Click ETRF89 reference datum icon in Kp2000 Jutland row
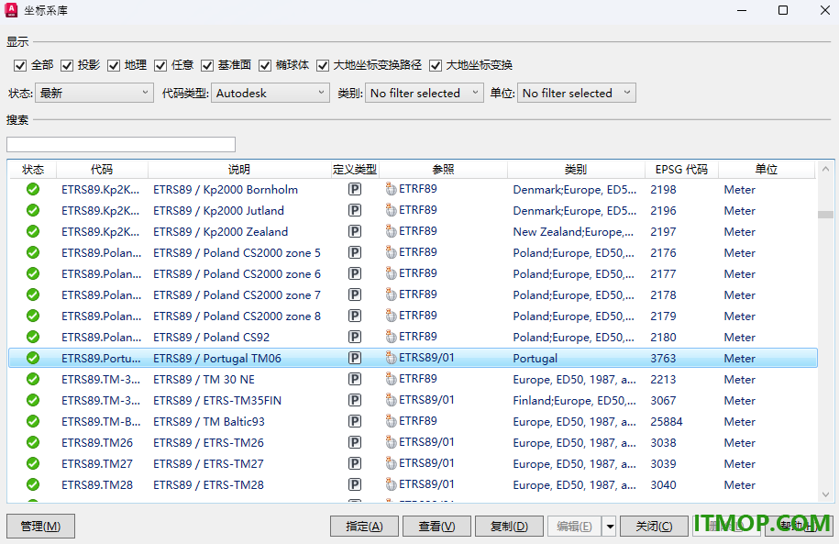839x544 pixels. point(392,210)
